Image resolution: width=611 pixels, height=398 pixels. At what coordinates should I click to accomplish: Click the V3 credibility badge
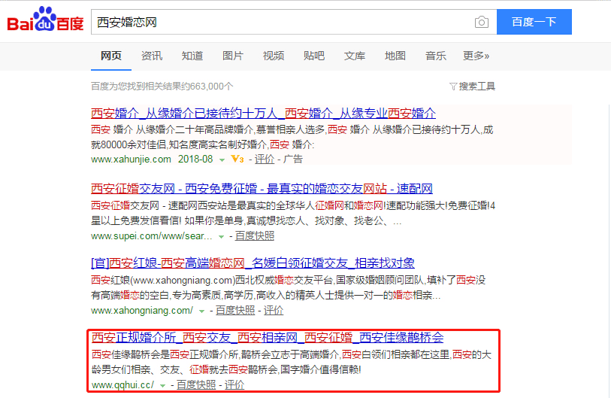point(237,160)
